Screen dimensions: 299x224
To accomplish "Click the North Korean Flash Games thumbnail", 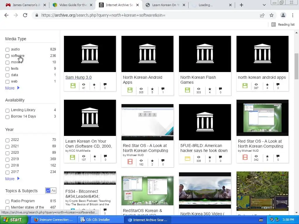I will 205,54.
